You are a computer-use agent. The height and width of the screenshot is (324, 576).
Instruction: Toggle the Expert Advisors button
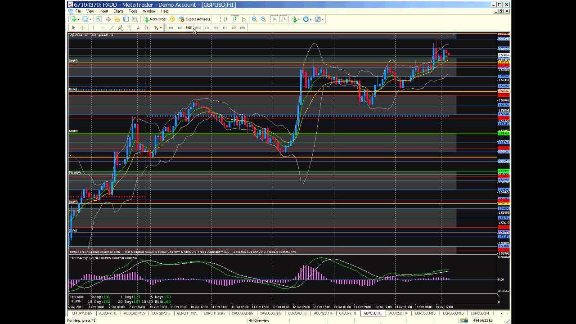pos(194,19)
